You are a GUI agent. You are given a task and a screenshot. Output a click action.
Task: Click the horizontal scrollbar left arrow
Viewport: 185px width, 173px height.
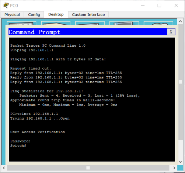click(x=4, y=168)
